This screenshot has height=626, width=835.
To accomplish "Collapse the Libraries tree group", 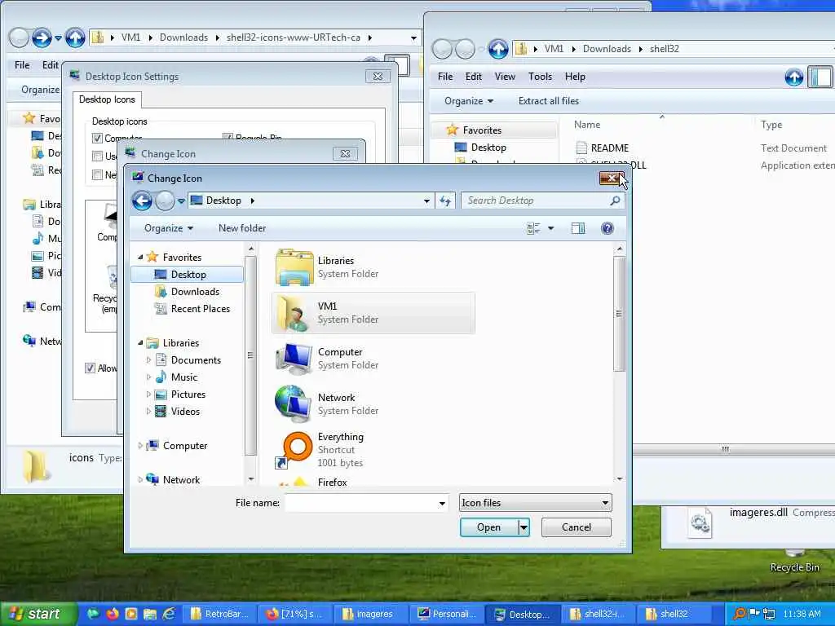I will [x=140, y=343].
